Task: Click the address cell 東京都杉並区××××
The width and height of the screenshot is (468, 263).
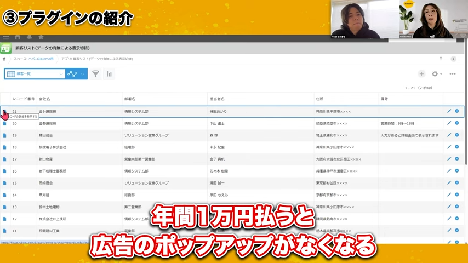Action: coord(332,183)
